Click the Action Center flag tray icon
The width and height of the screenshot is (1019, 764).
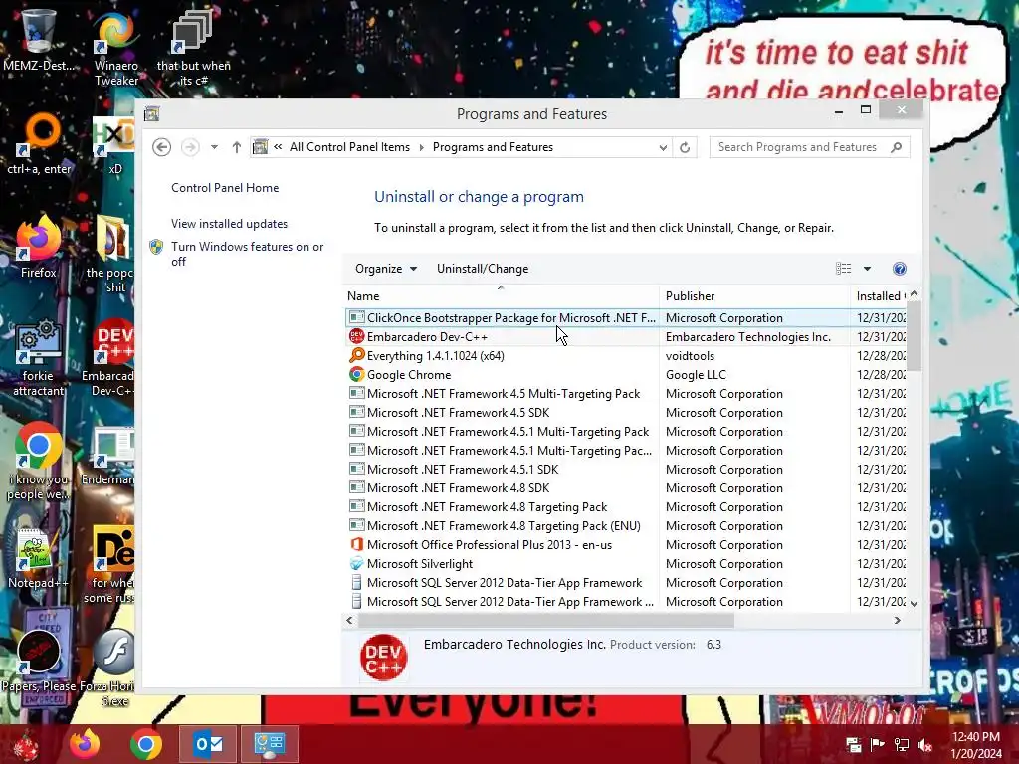(x=878, y=745)
